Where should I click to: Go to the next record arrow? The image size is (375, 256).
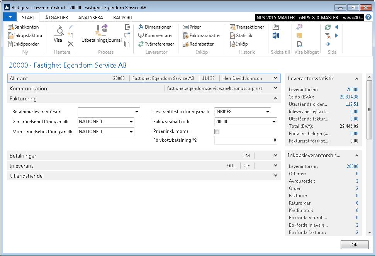pyautogui.click(x=336, y=36)
